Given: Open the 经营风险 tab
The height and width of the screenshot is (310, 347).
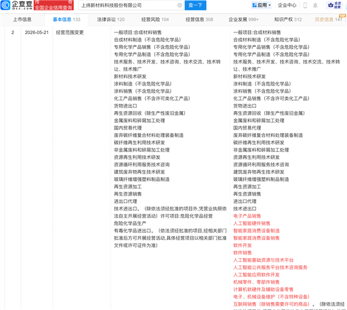Looking at the screenshot, I should coord(155,20).
